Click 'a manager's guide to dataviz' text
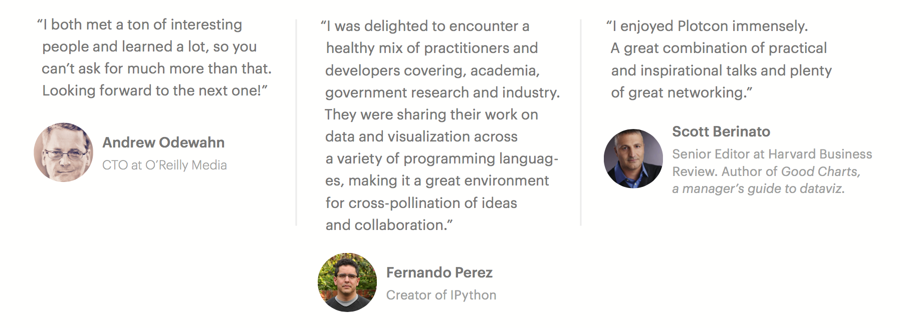900x328 pixels. 759,188
